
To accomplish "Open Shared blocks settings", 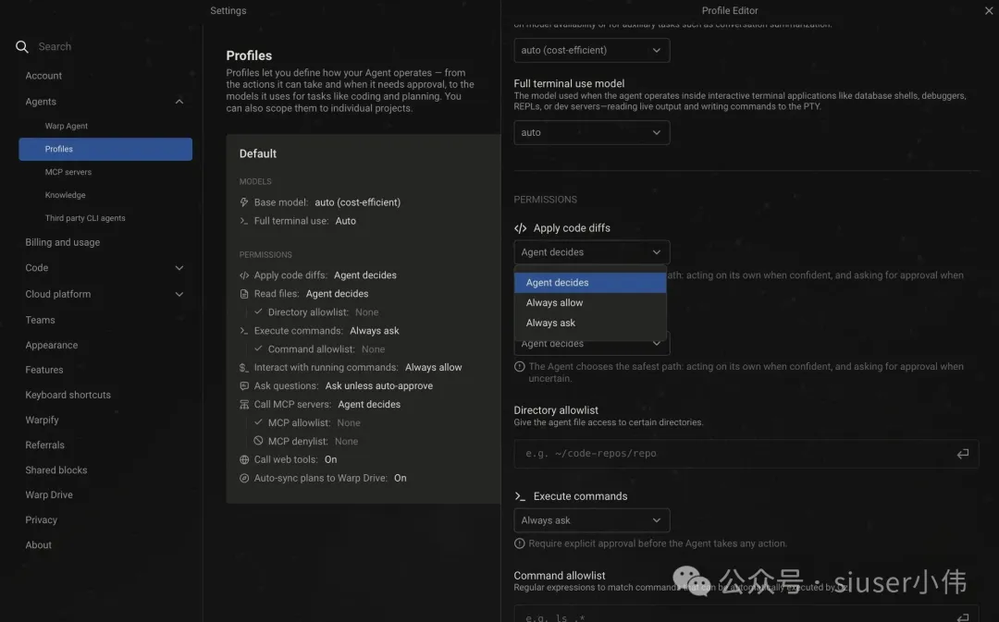I will tap(56, 470).
